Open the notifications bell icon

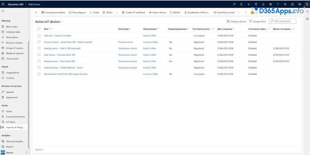(263, 4)
